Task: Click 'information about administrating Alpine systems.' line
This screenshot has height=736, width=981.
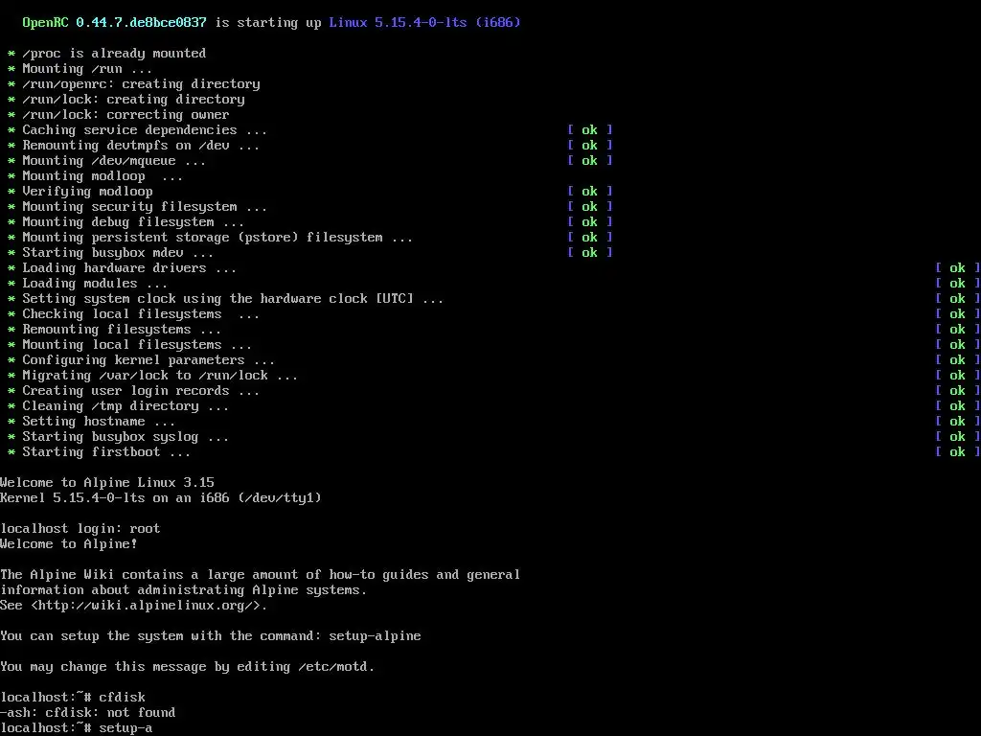Action: pos(183,590)
